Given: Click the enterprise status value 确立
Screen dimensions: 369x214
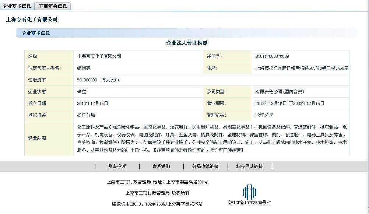Looking at the screenshot, I should [81, 92].
